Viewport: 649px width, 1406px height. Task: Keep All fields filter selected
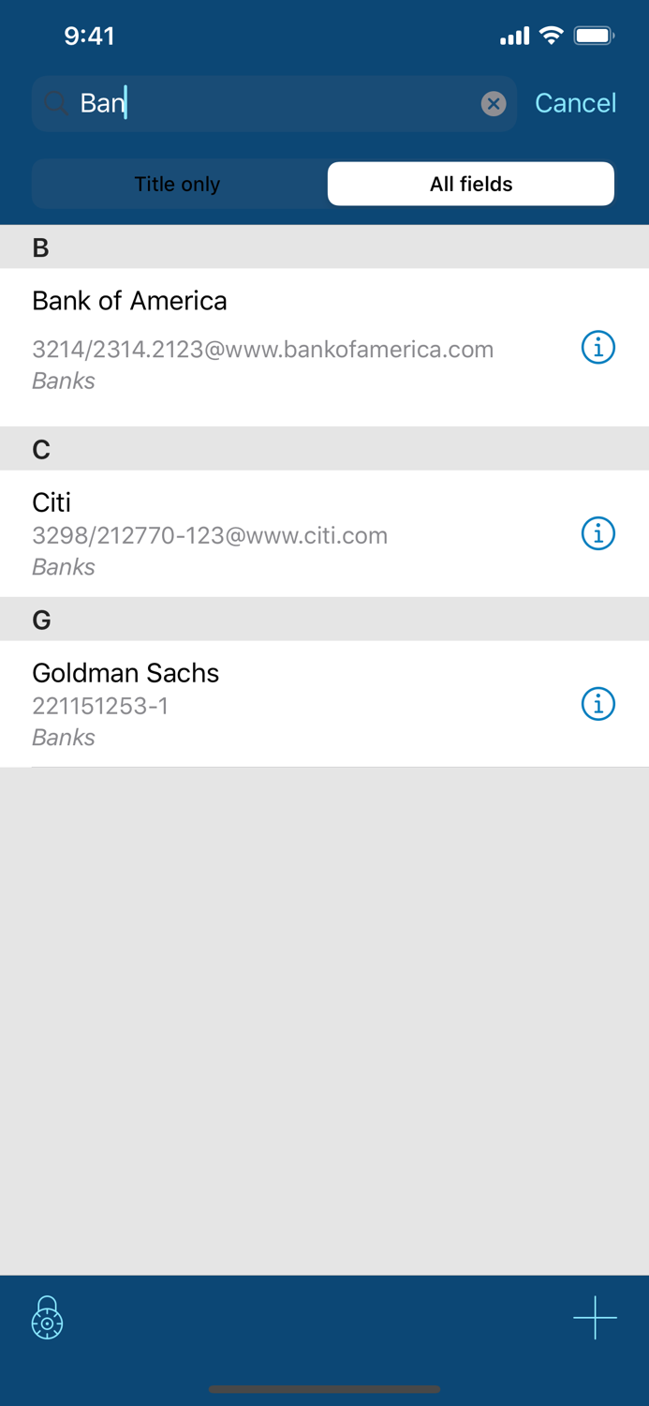click(470, 184)
